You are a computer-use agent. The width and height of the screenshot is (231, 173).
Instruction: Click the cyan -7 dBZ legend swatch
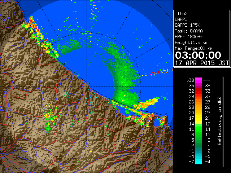click(199, 161)
